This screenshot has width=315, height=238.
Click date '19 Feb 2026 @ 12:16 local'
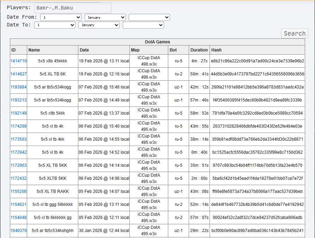tap(104, 74)
